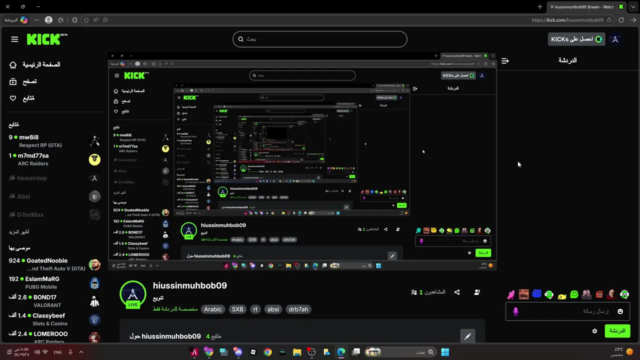640x360 pixels.
Task: Insert the laughing man face emote
Action: pos(523,294)
